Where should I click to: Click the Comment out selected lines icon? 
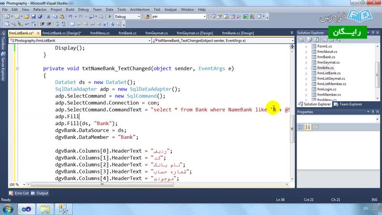click(57, 24)
